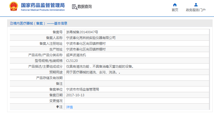Click the registered address value next to 备案人注册地址
Screen dimensions: 214x114
click(x=86, y=44)
